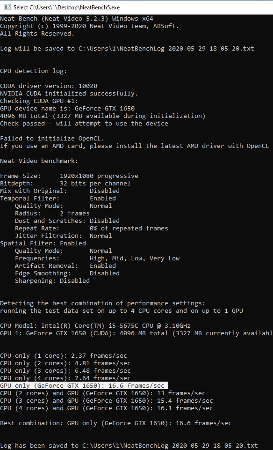273x450 pixels.
Task: Click 'Repeat Rate: 0% of repeated frames'
Action: [x=91, y=228]
